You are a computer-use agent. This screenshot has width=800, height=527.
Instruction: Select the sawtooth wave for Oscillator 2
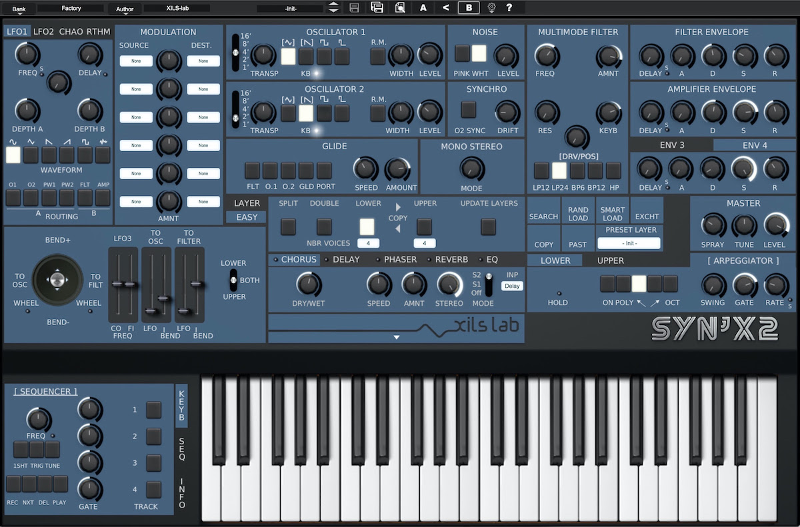(306, 113)
